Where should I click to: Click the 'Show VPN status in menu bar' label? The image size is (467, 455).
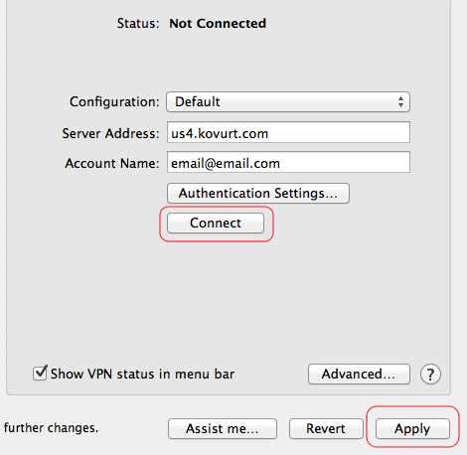click(142, 374)
